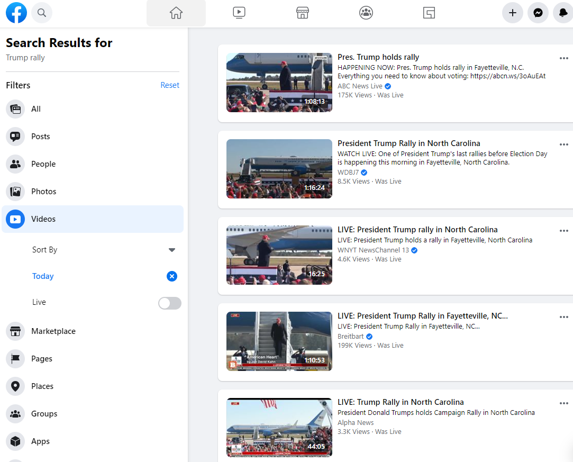Screen dimensions: 573x462
Task: Remove the Today date filter
Action: (172, 276)
